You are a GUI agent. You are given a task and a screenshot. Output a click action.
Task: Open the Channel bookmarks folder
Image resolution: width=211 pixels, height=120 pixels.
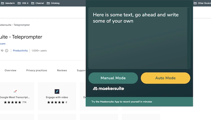37,3
